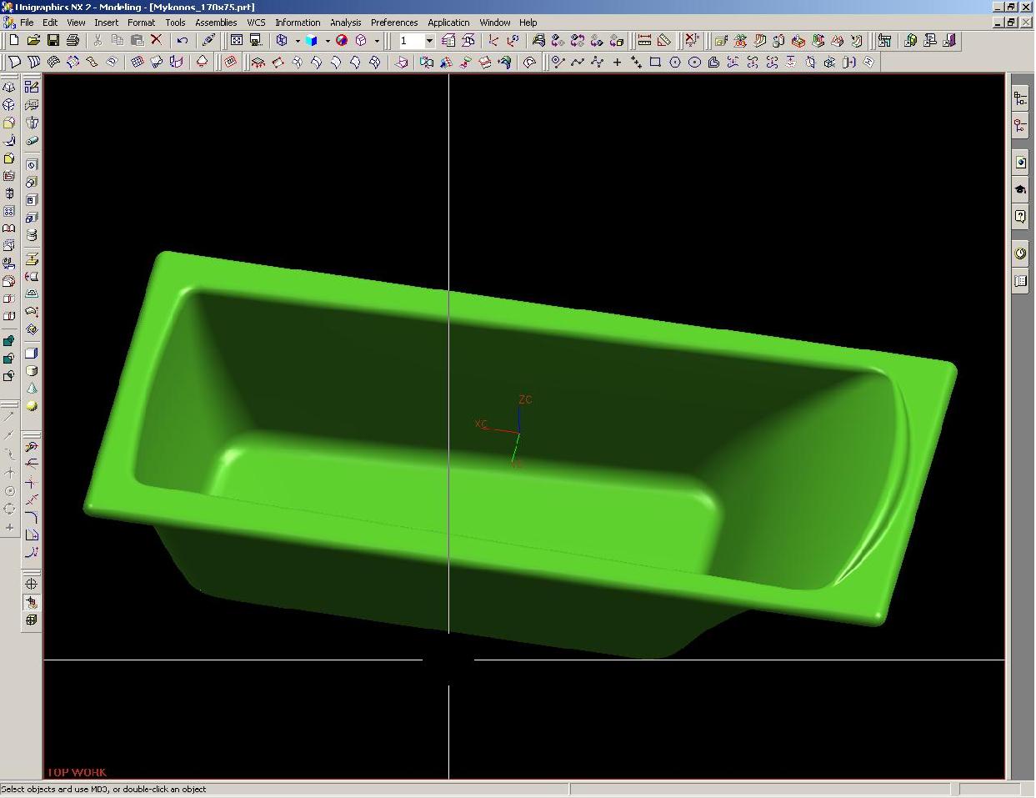Click the New file icon
The width and height of the screenshot is (1036, 798).
14,40
